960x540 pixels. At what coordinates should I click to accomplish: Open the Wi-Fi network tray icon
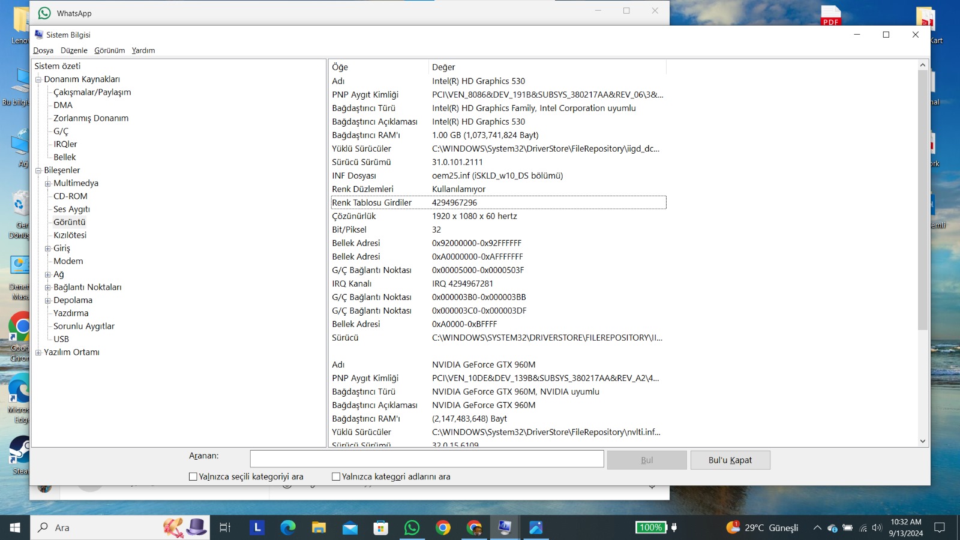(x=863, y=528)
